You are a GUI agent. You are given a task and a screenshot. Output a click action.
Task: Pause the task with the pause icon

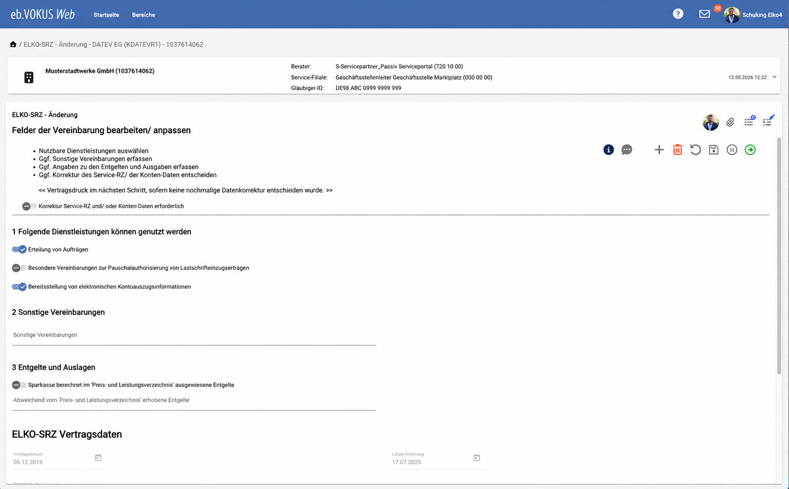[x=732, y=150]
